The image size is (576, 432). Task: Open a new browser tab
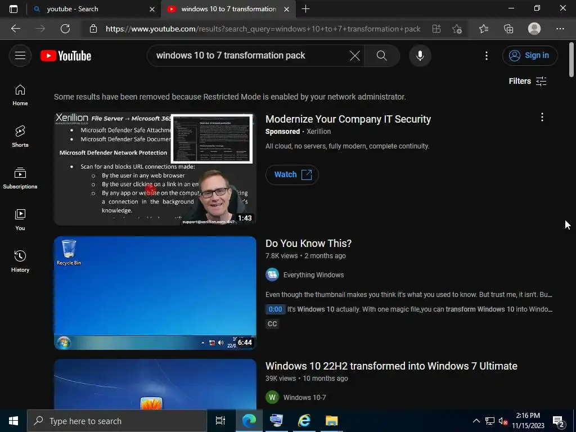point(305,9)
